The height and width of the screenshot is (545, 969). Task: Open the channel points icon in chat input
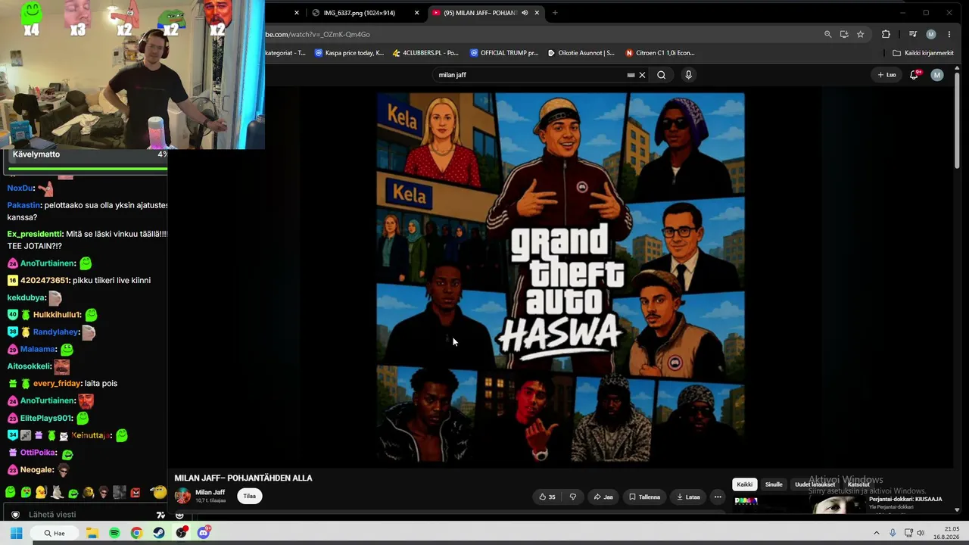click(x=15, y=515)
